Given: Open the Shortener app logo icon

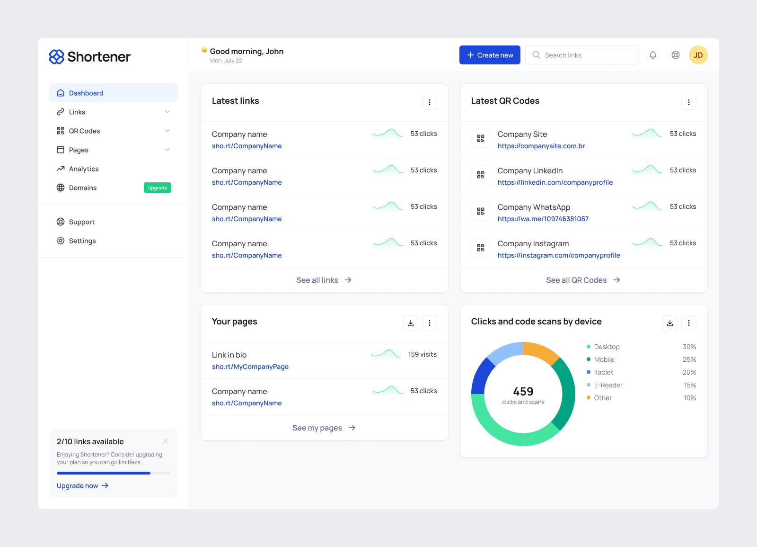Looking at the screenshot, I should [x=56, y=56].
